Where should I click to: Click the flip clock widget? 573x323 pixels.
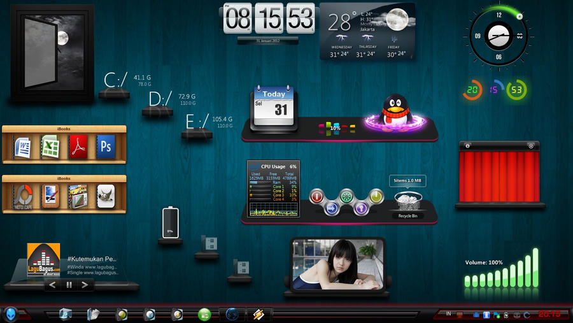tap(269, 18)
